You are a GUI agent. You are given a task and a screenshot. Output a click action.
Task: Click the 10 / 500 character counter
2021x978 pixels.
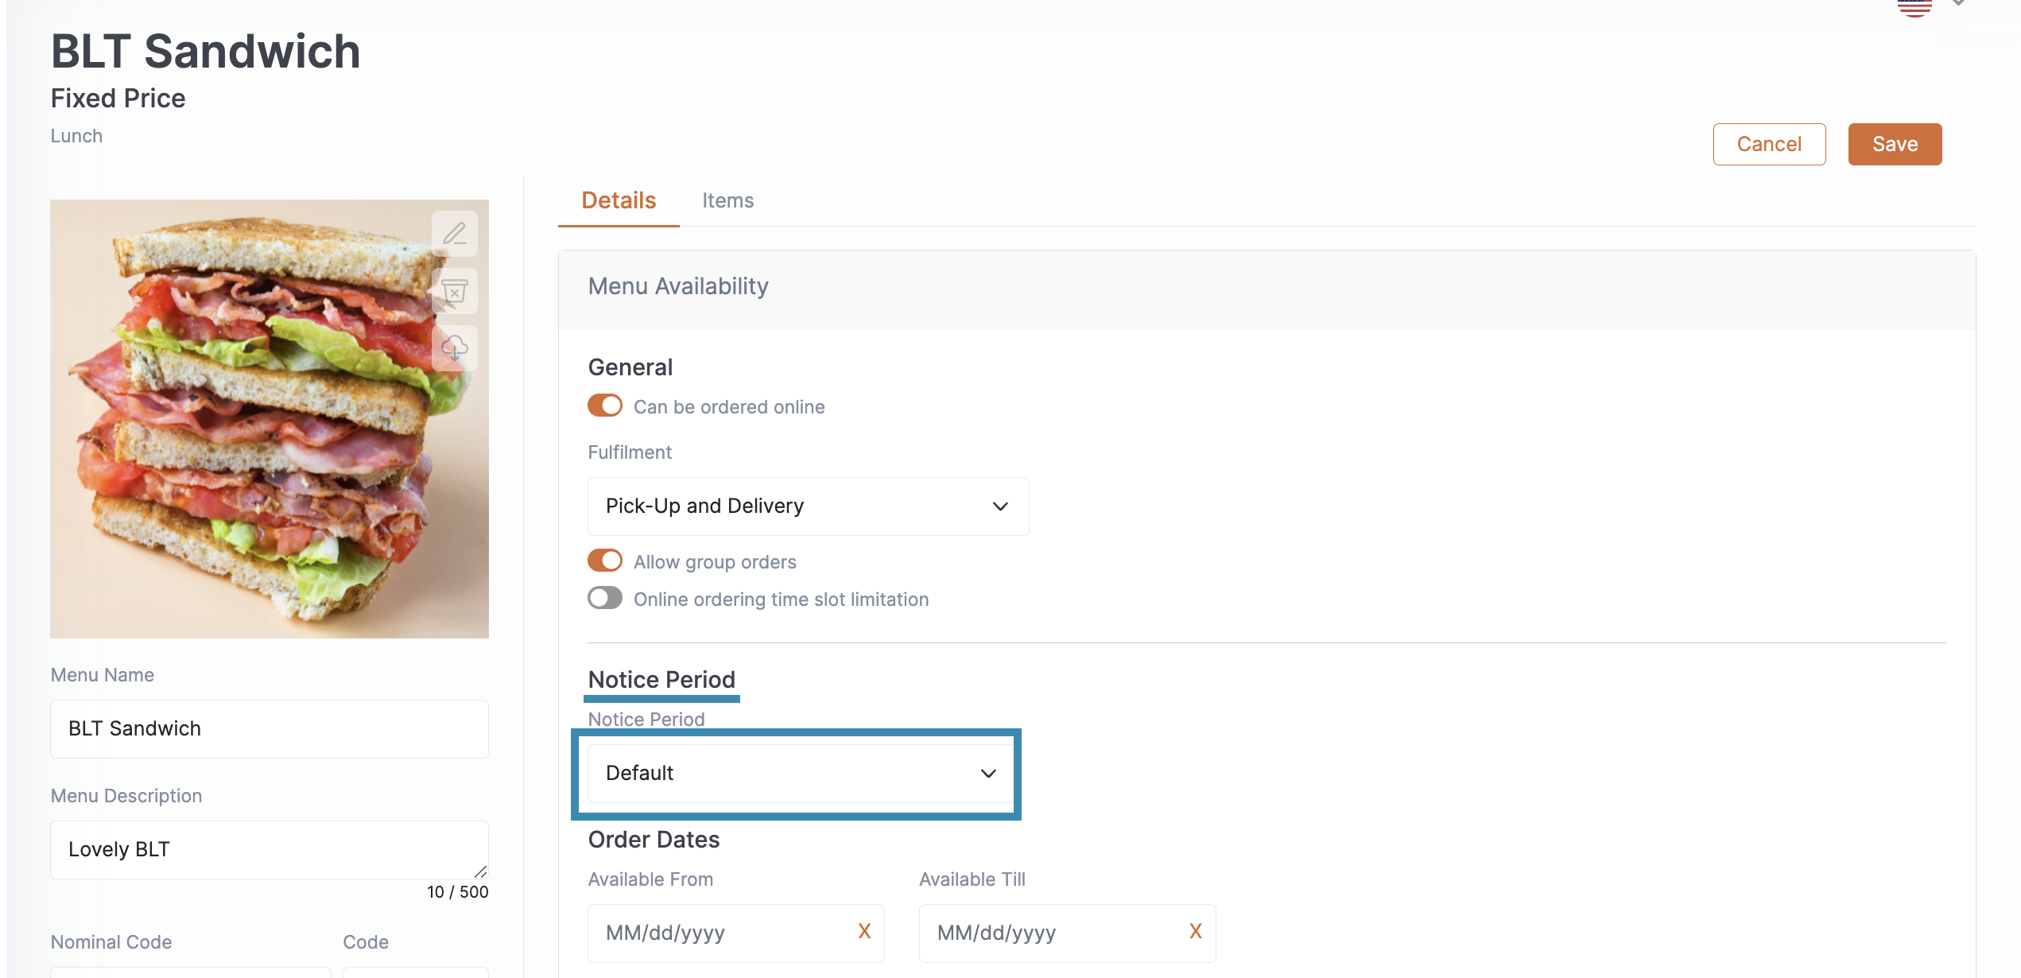[457, 892]
